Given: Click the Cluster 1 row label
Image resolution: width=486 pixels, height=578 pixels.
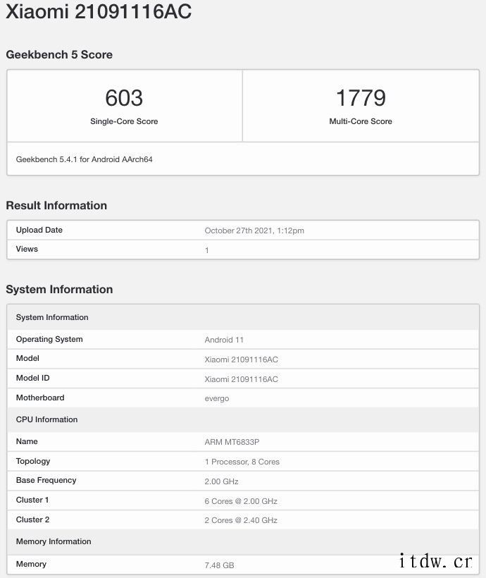Looking at the screenshot, I should coord(32,500).
